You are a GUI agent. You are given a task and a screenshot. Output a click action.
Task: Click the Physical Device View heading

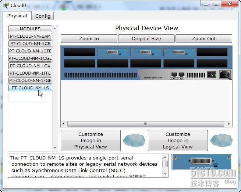pyautogui.click(x=146, y=28)
